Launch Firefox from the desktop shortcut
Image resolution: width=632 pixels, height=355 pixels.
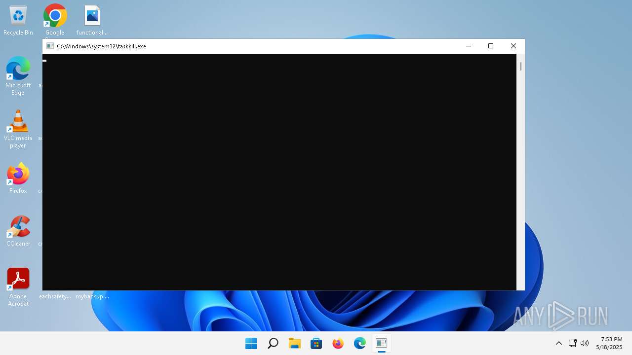point(18,178)
